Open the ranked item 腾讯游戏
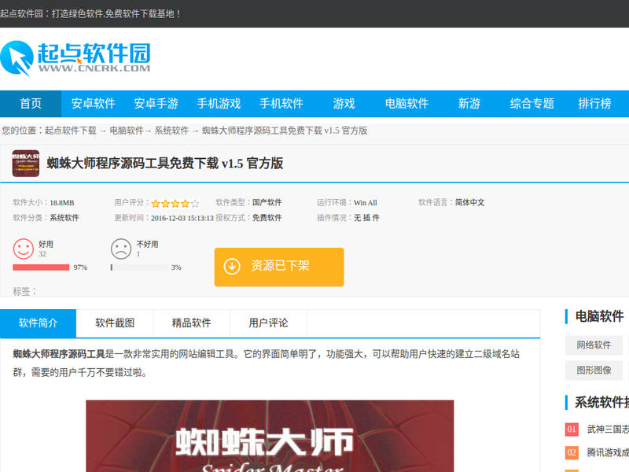This screenshot has width=629, height=472. click(x=608, y=453)
